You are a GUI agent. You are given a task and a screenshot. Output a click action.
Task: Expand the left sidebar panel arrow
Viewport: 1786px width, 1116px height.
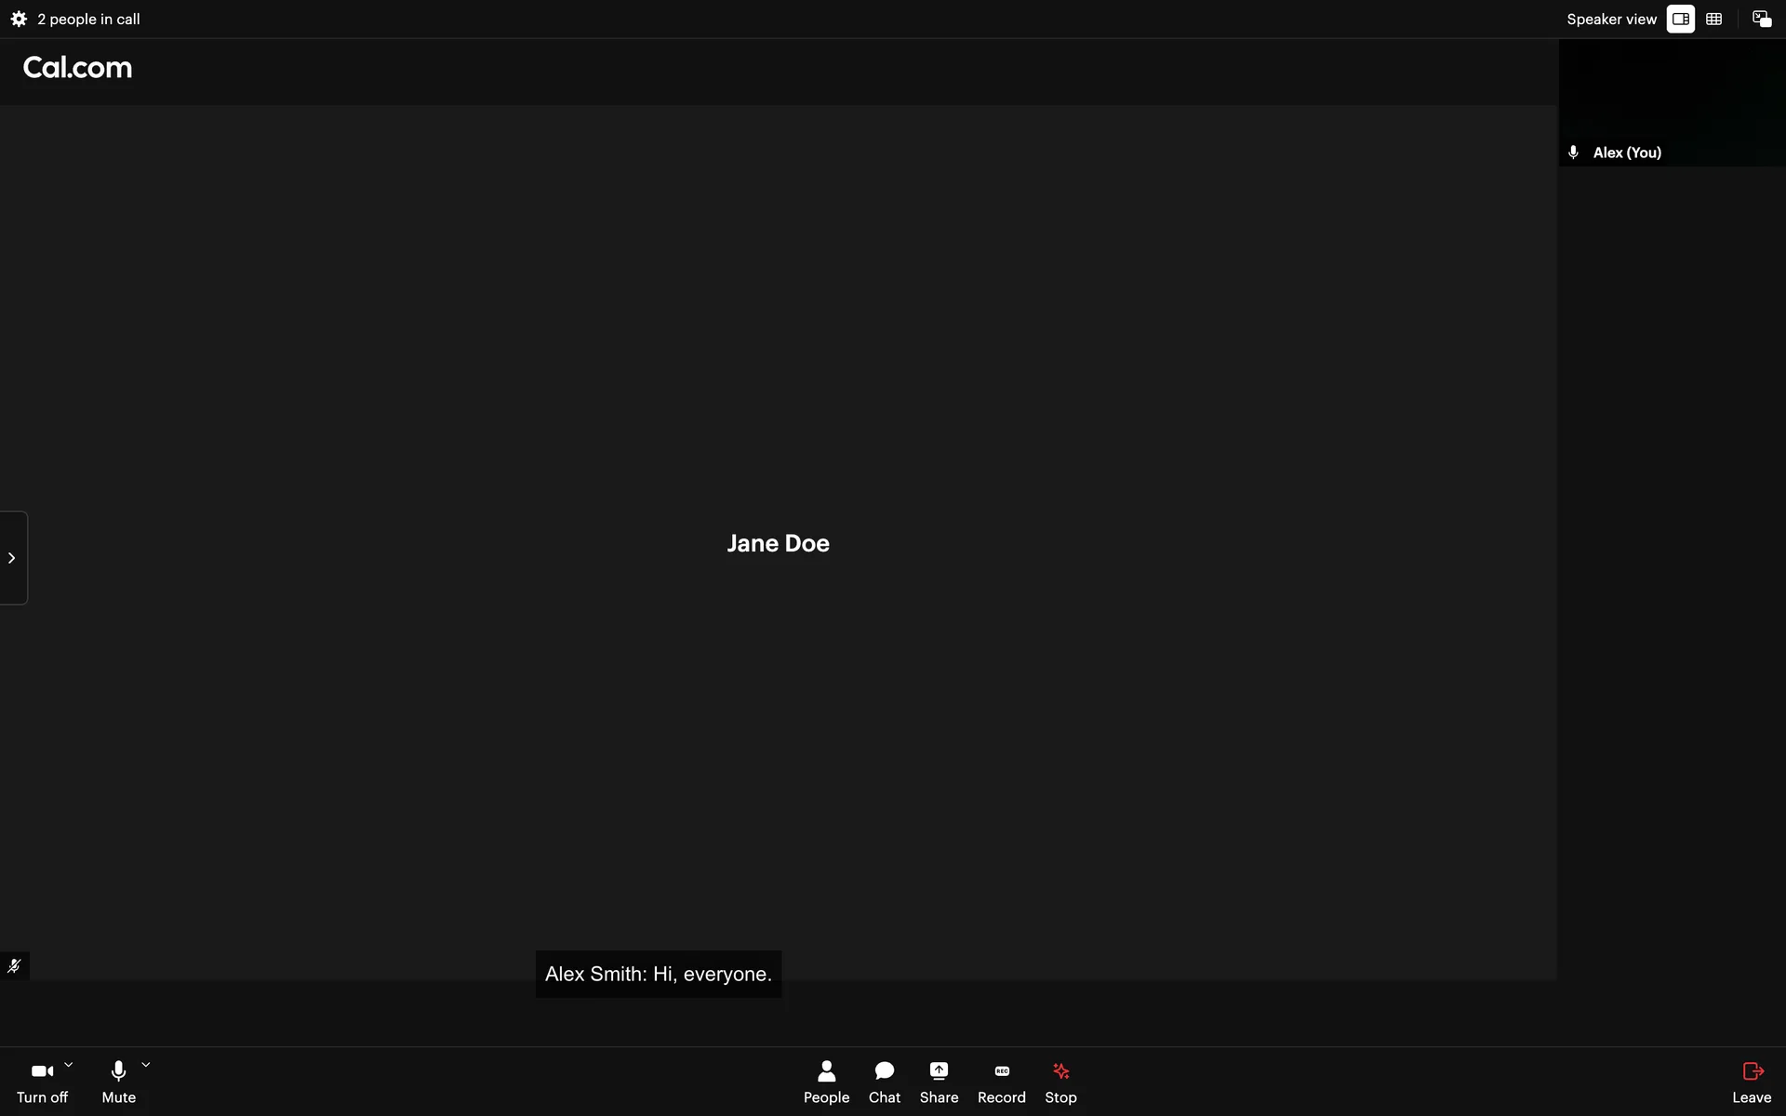12,558
